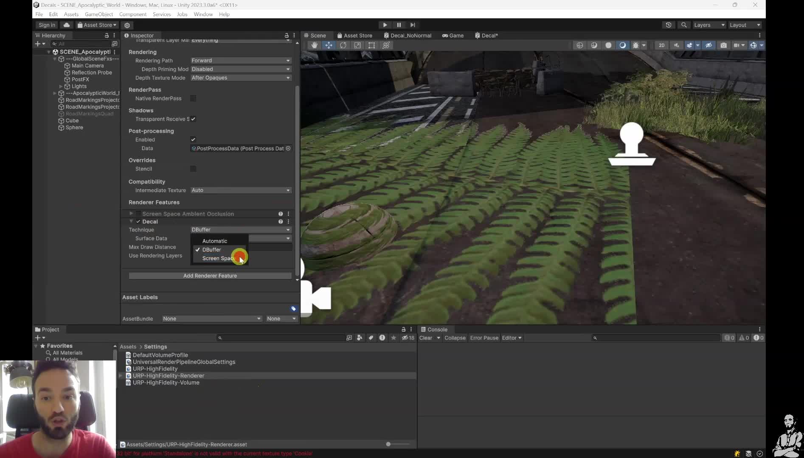This screenshot has width=804, height=458.
Task: Click the search icon near the Layers dropdown
Action: 684,25
